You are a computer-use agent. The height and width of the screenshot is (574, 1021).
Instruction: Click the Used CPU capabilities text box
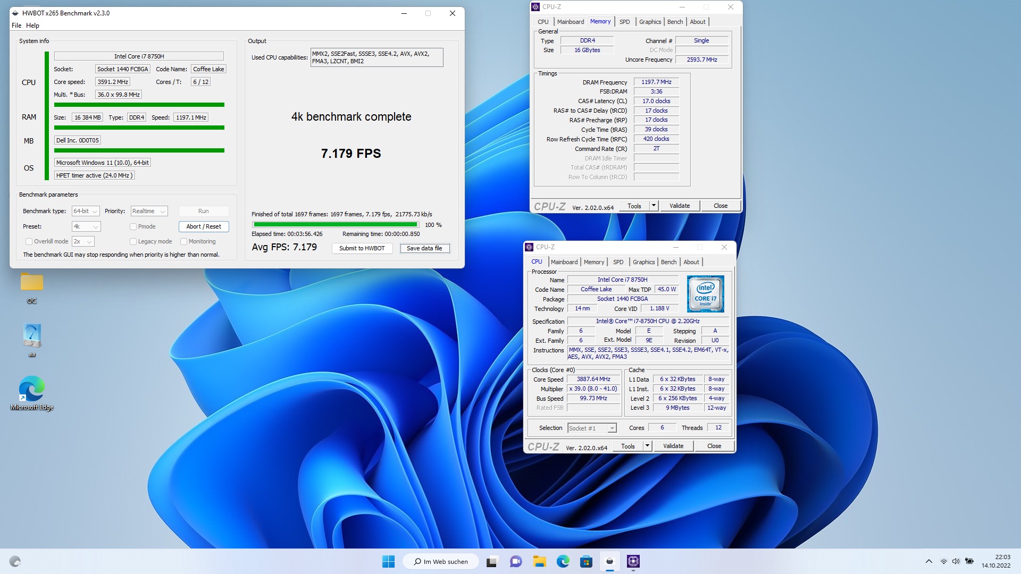[x=376, y=57]
